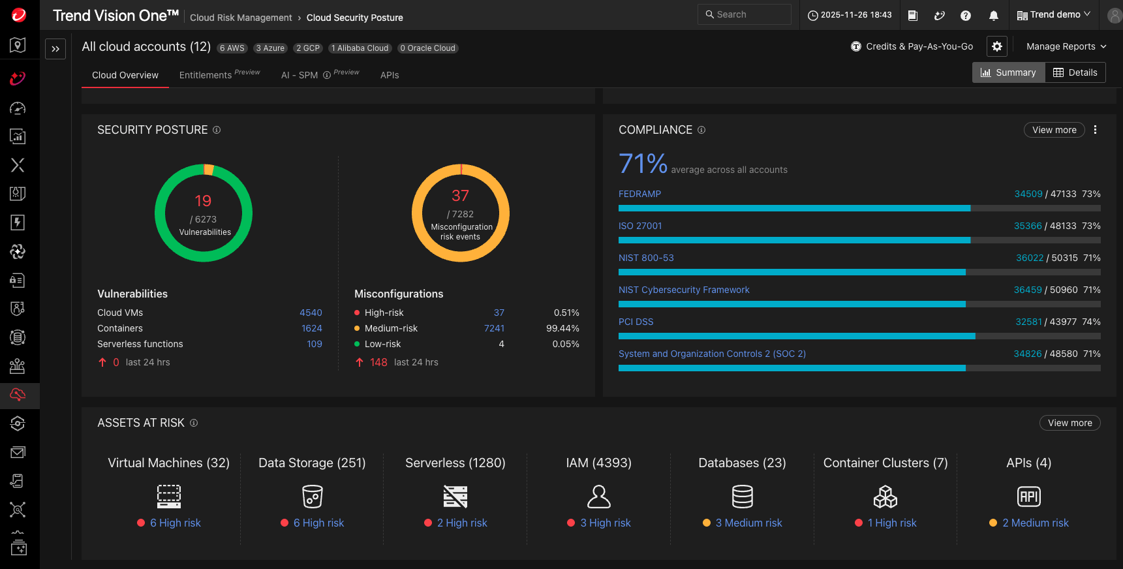1123x569 pixels.
Task: Click the Virtual Machines asset icon
Action: coord(168,497)
